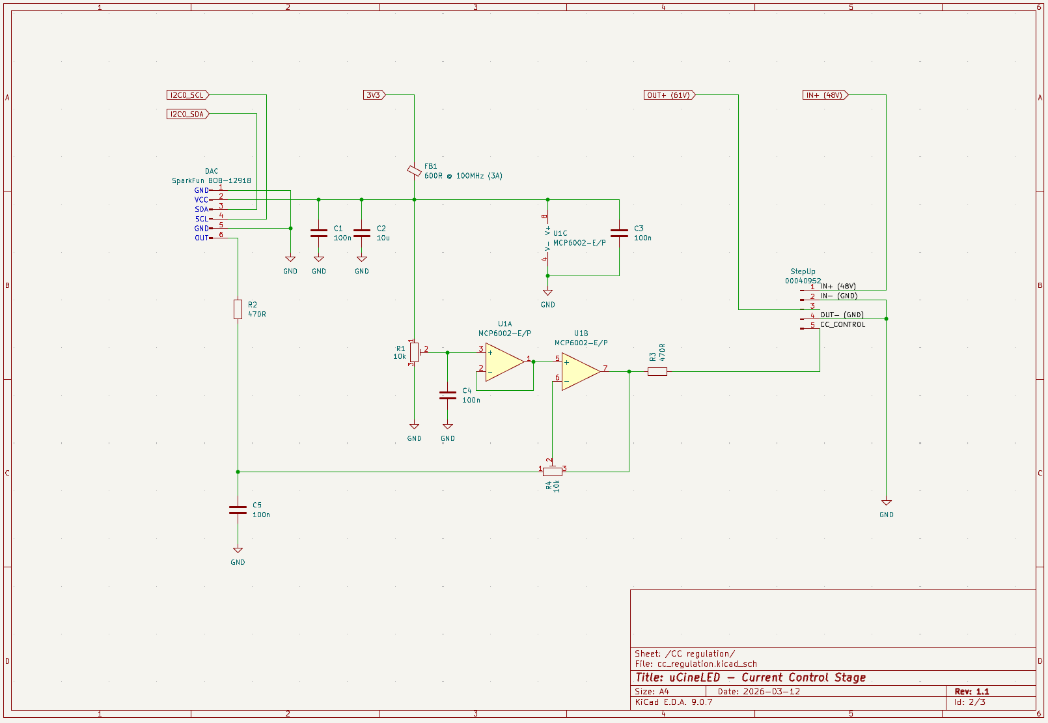Screen dimensions: 1048x723
Task: Pick the R4 10k potentiometer symbol
Action: (x=552, y=472)
